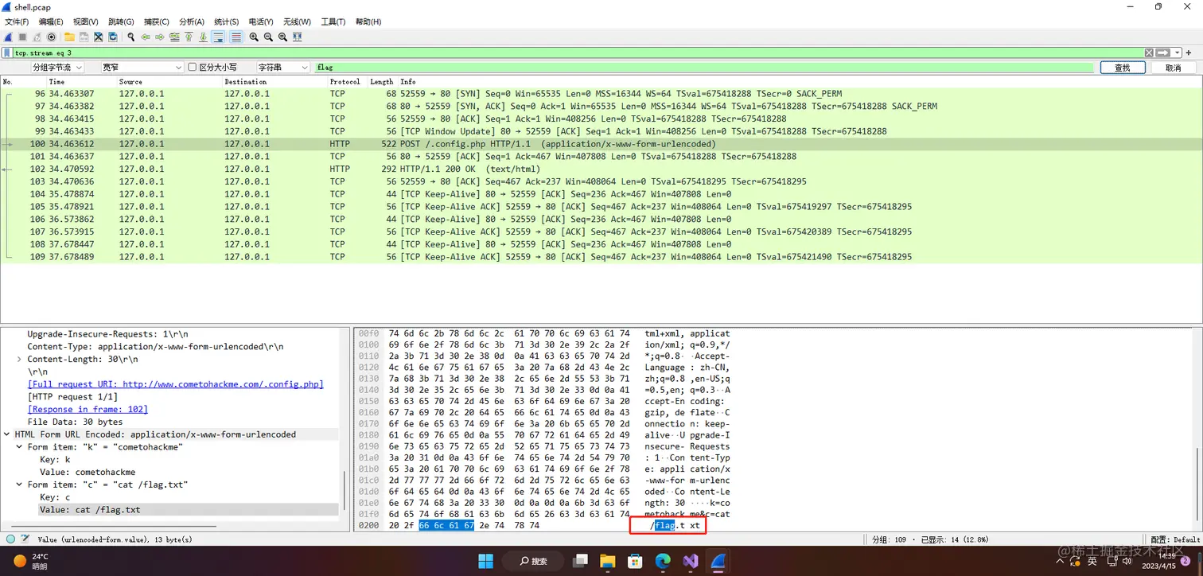
Task: Select packet 109 Keep-Alive ACK row
Action: (601, 257)
